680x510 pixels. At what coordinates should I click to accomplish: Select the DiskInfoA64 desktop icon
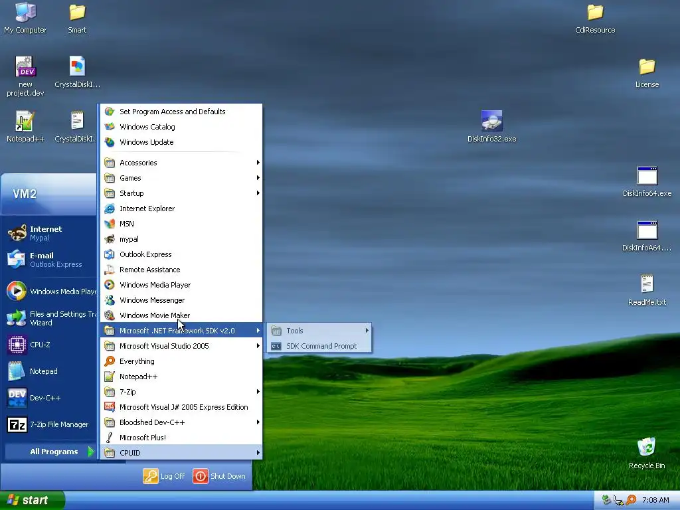click(647, 236)
